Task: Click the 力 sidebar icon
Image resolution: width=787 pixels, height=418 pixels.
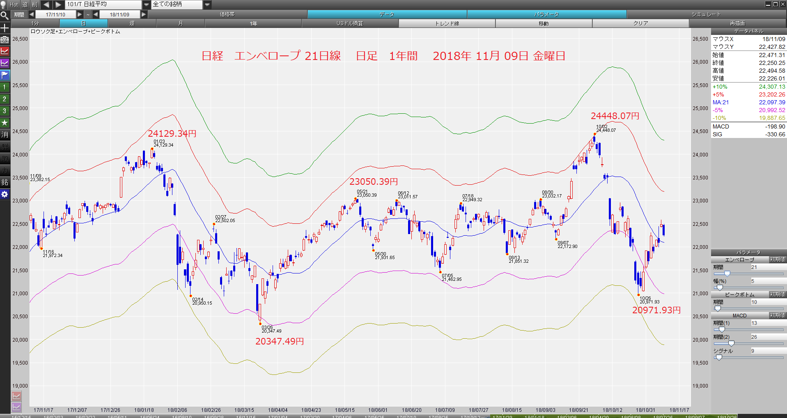Action: click(x=5, y=171)
